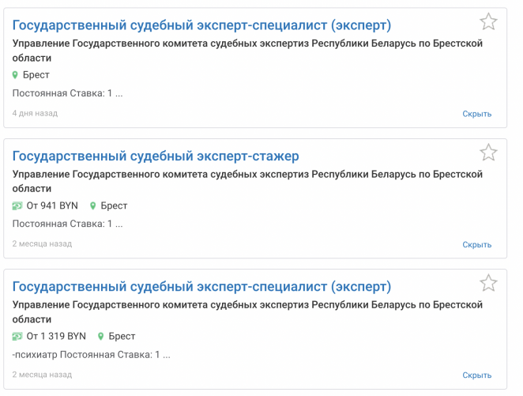Open Государственный судебный эксперт-стажер vacancy title
This screenshot has height=396, width=523.
pos(156,156)
